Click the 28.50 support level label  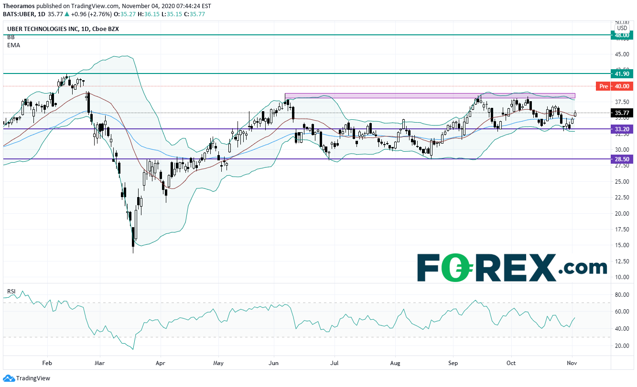[x=622, y=160]
